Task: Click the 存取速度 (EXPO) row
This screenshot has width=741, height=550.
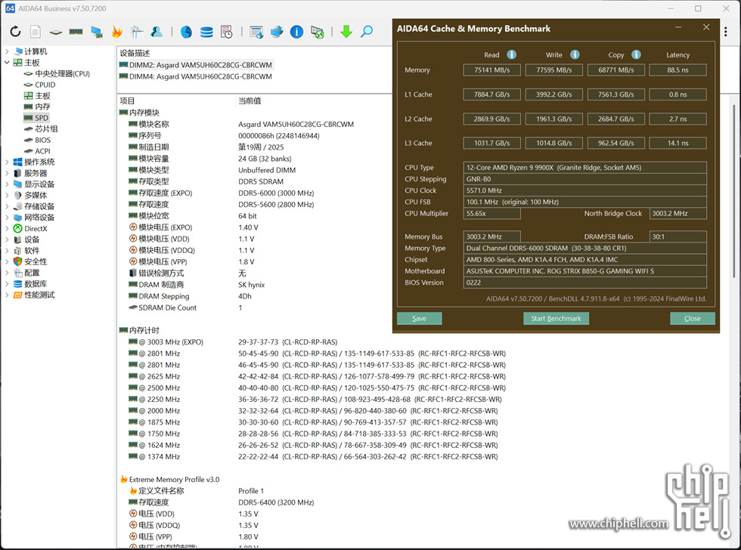Action: pos(221,193)
